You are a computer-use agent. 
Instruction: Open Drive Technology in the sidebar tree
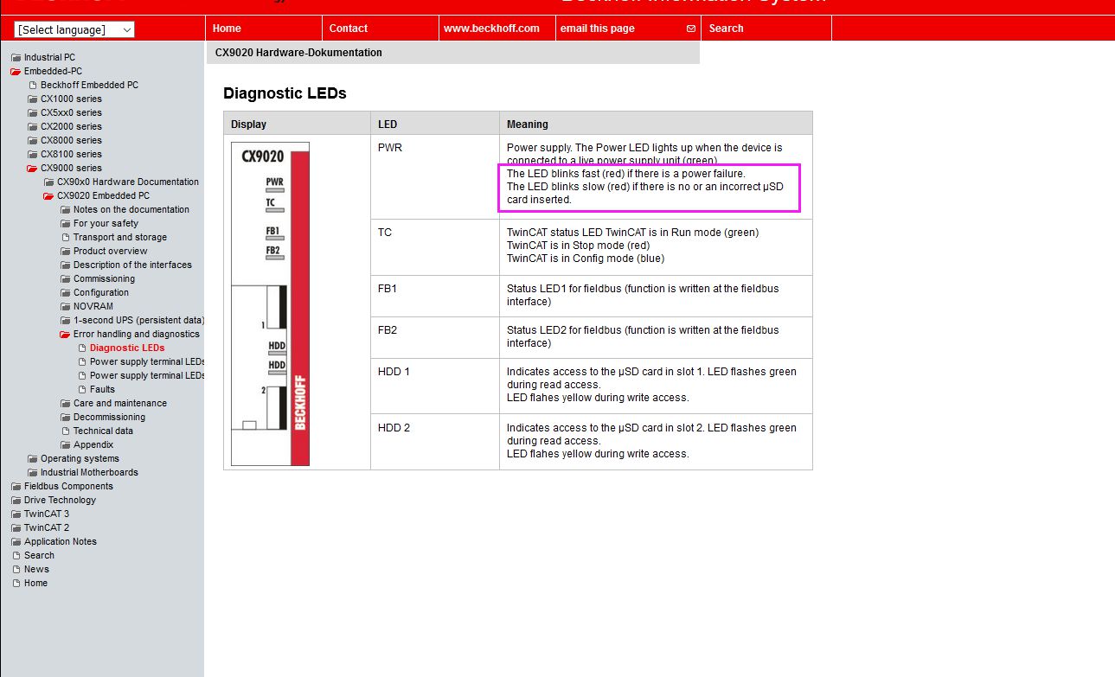[60, 501]
